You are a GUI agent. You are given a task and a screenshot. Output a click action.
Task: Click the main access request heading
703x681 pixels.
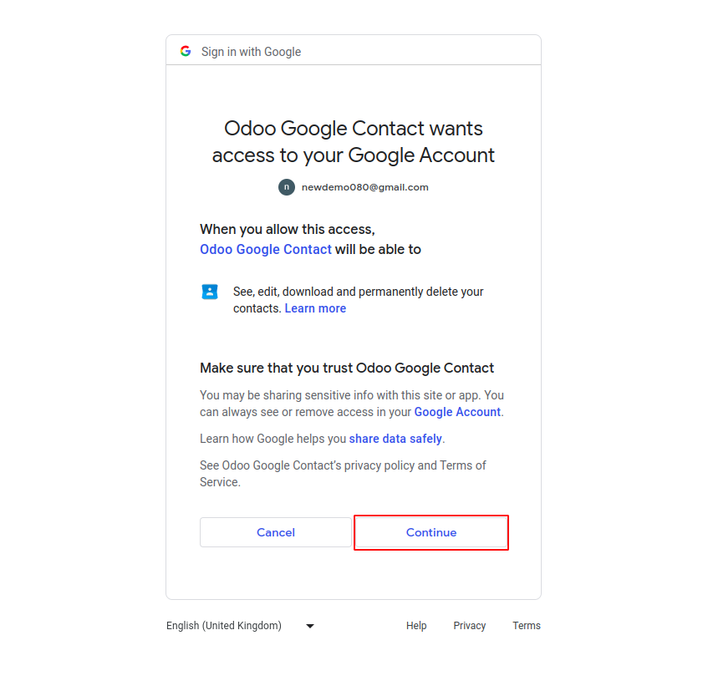pyautogui.click(x=354, y=142)
